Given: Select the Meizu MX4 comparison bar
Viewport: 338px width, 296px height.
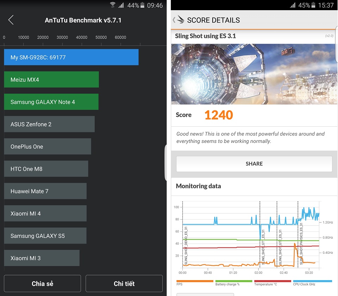Looking at the screenshot, I should 51,80.
